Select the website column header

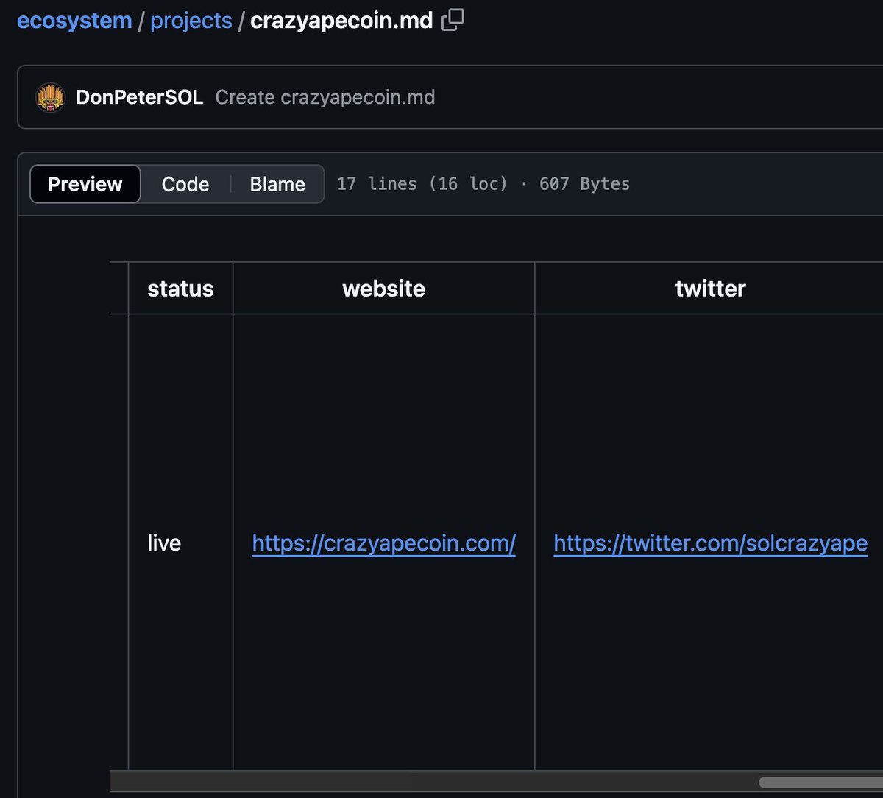click(383, 289)
